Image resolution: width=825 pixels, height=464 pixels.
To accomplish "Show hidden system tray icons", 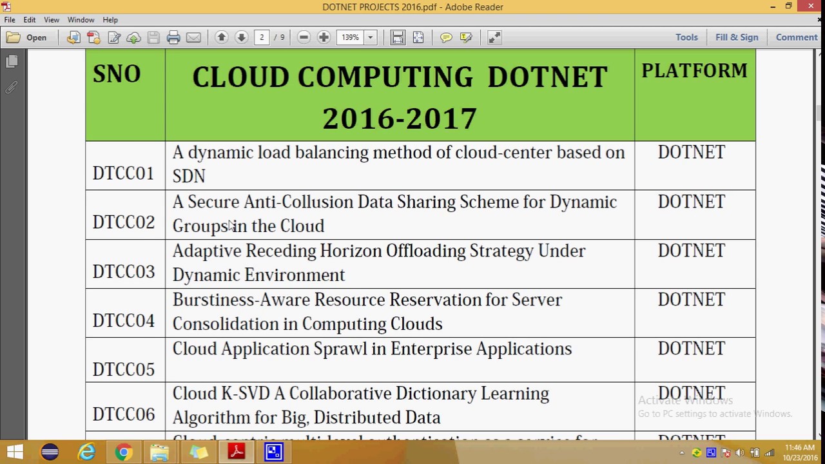I will (x=682, y=453).
